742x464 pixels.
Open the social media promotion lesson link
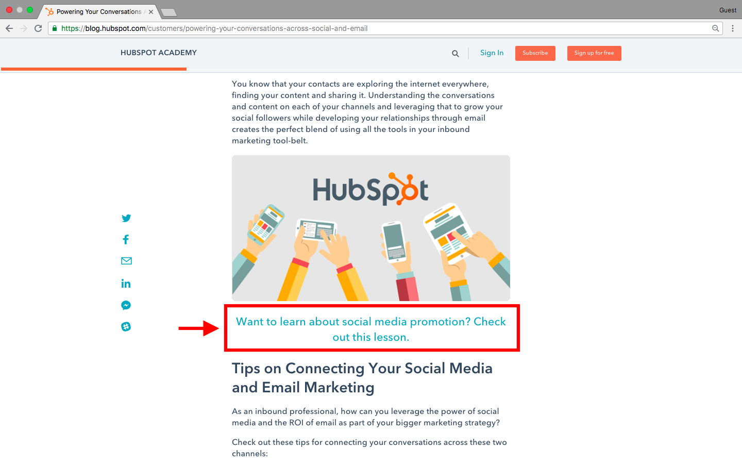coord(371,329)
